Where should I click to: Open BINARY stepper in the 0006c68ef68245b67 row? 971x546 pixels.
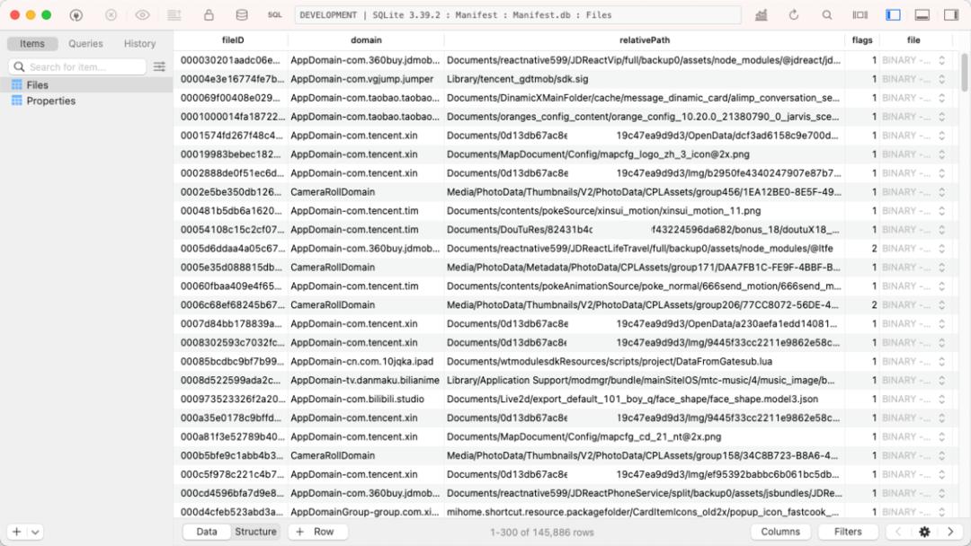coord(941,304)
